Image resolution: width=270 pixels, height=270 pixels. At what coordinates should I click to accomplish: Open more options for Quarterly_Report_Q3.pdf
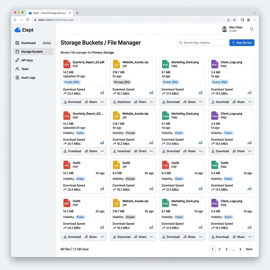point(102,102)
